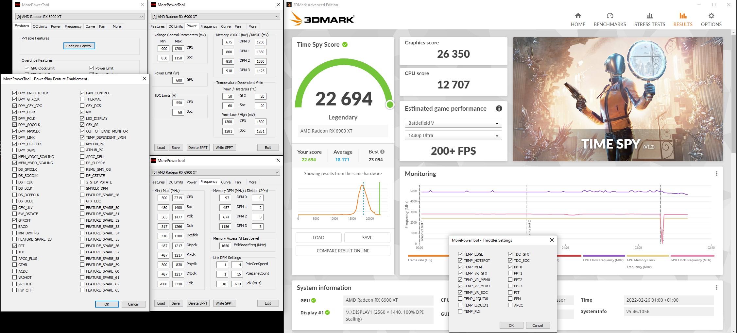Click green check icon next to Display #1
Image resolution: width=737 pixels, height=333 pixels.
(327, 313)
